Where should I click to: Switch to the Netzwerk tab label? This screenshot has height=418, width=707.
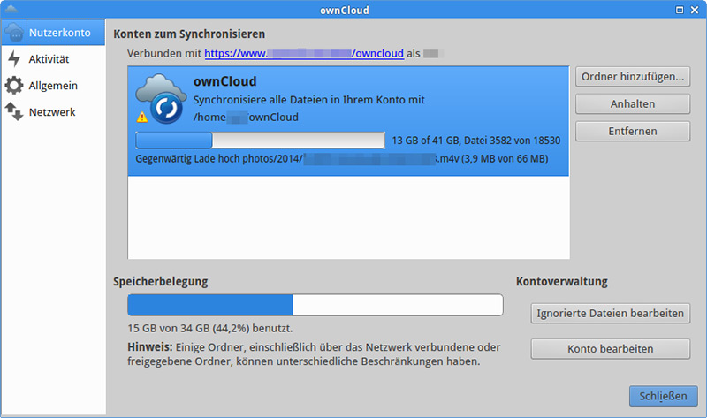(52, 112)
